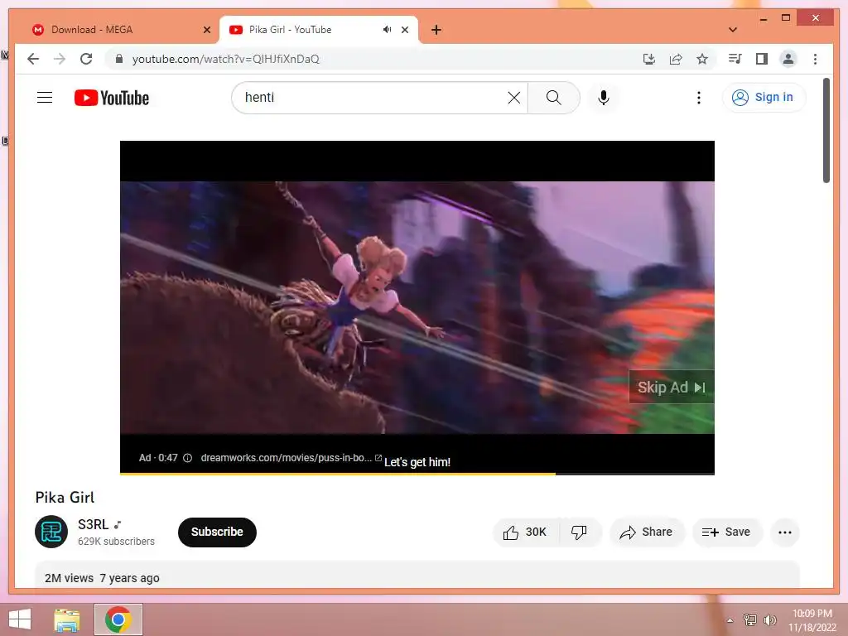Open the S3RL channel name
Image resolution: width=848 pixels, height=636 pixels.
tap(93, 524)
